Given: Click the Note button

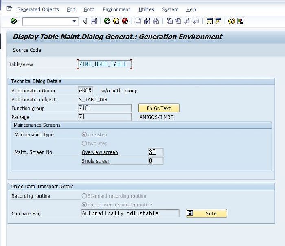Looking at the screenshot, I should pyautogui.click(x=206, y=213).
